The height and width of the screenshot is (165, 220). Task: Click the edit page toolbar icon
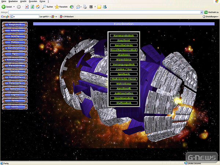point(91,7)
